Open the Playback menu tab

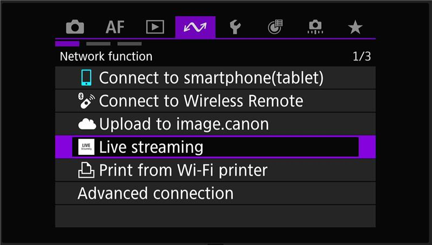[155, 27]
